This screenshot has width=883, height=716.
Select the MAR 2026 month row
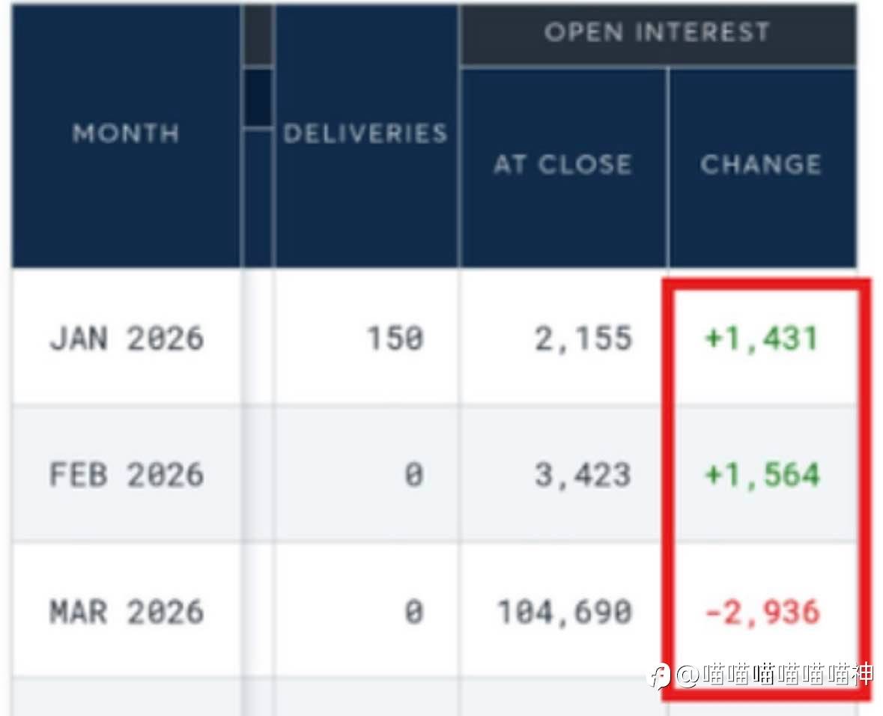coord(126,612)
